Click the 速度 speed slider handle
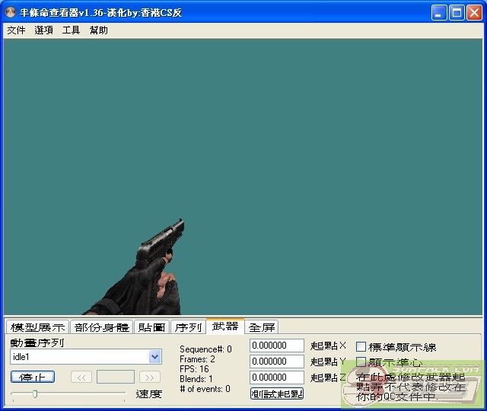 (35, 394)
